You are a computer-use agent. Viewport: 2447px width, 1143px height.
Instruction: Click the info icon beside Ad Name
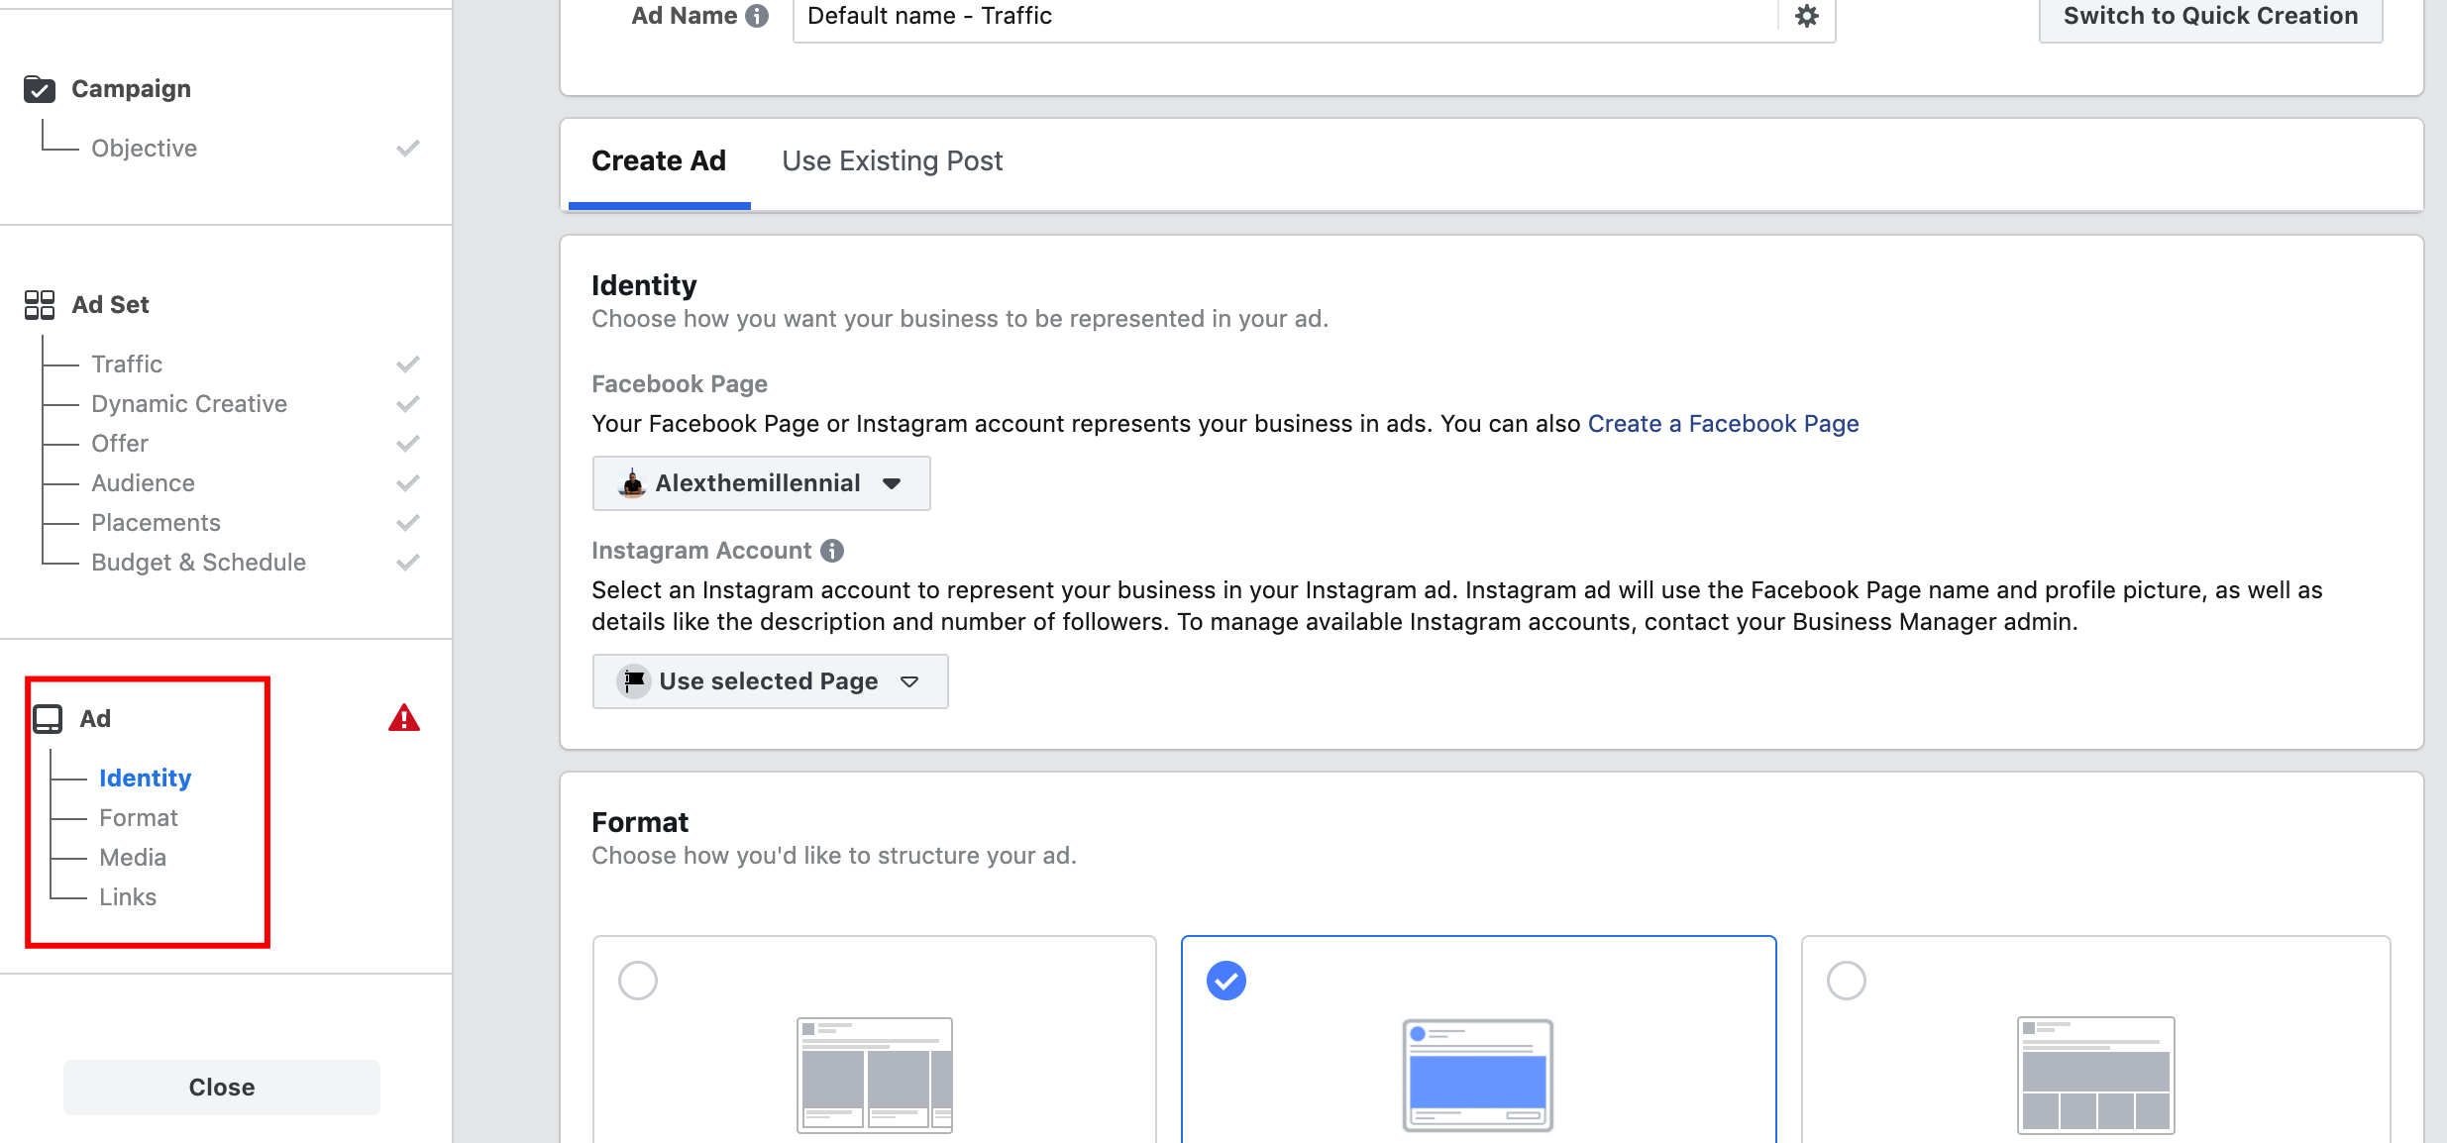click(755, 15)
